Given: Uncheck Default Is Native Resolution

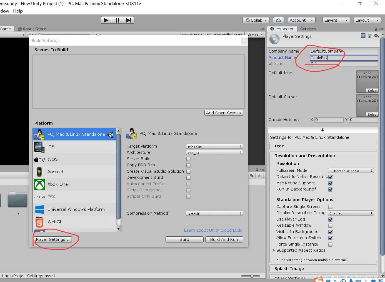Looking at the screenshot, I should 331,177.
